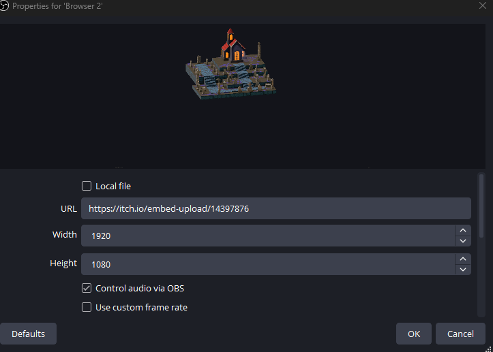Uncheck Control audio via OBS

click(x=87, y=288)
